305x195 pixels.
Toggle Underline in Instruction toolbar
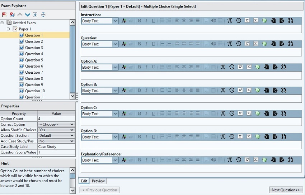(x=153, y=20)
